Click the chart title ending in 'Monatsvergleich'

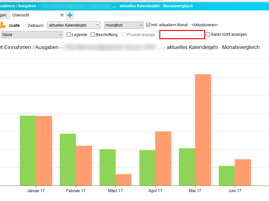coord(130,47)
